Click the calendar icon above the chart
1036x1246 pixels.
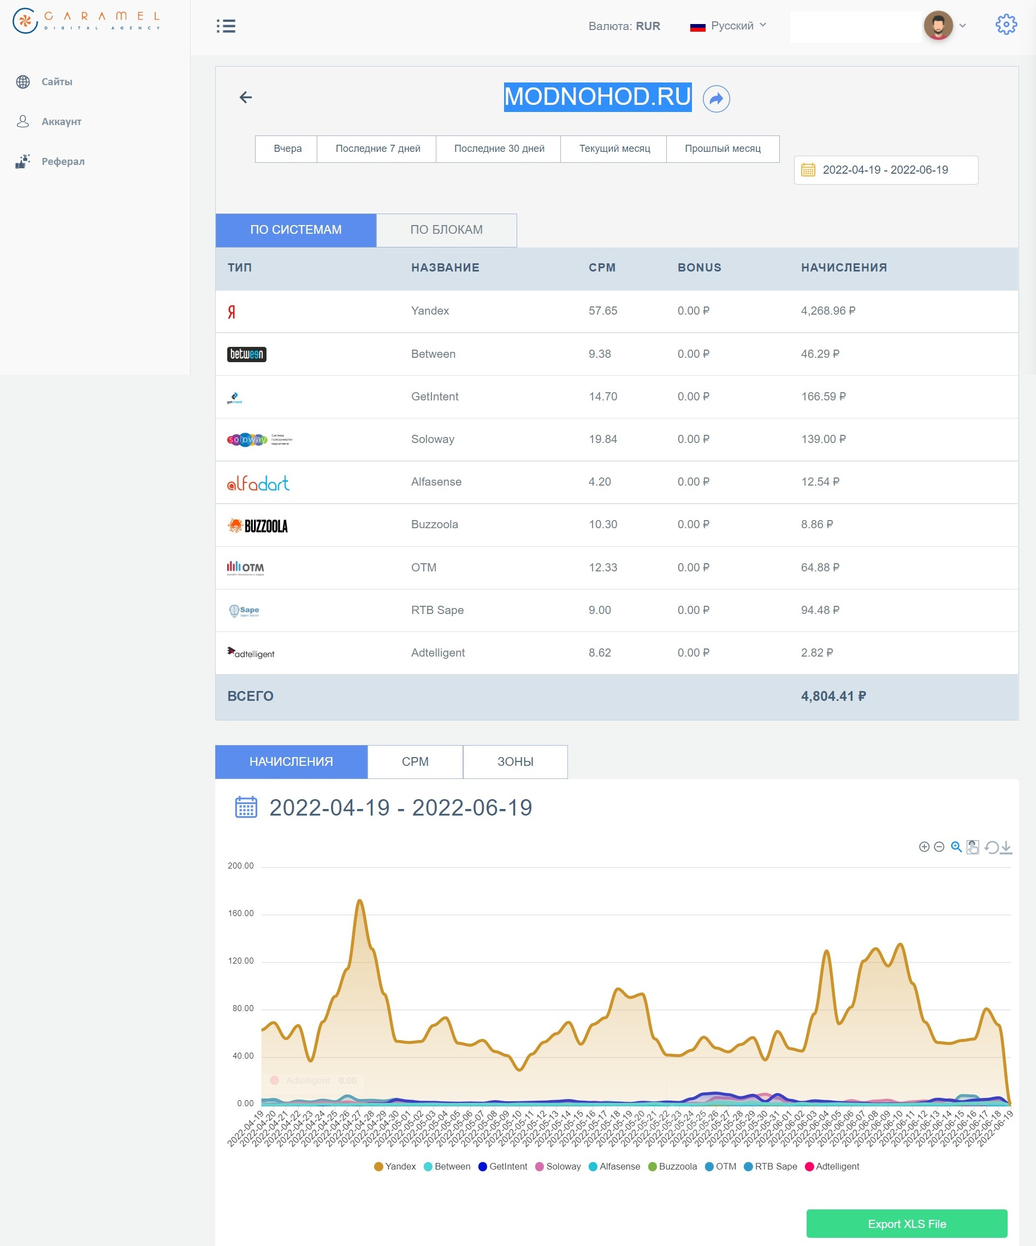pos(246,807)
